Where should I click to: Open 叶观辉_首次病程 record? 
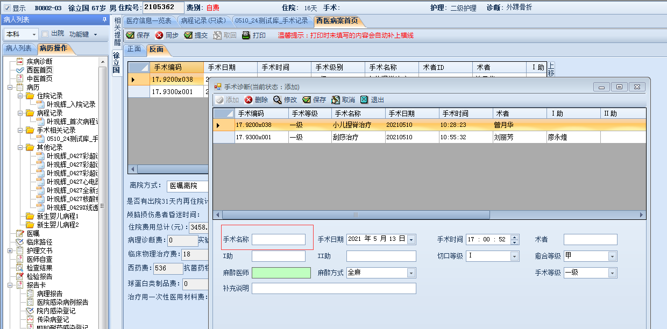tap(72, 121)
